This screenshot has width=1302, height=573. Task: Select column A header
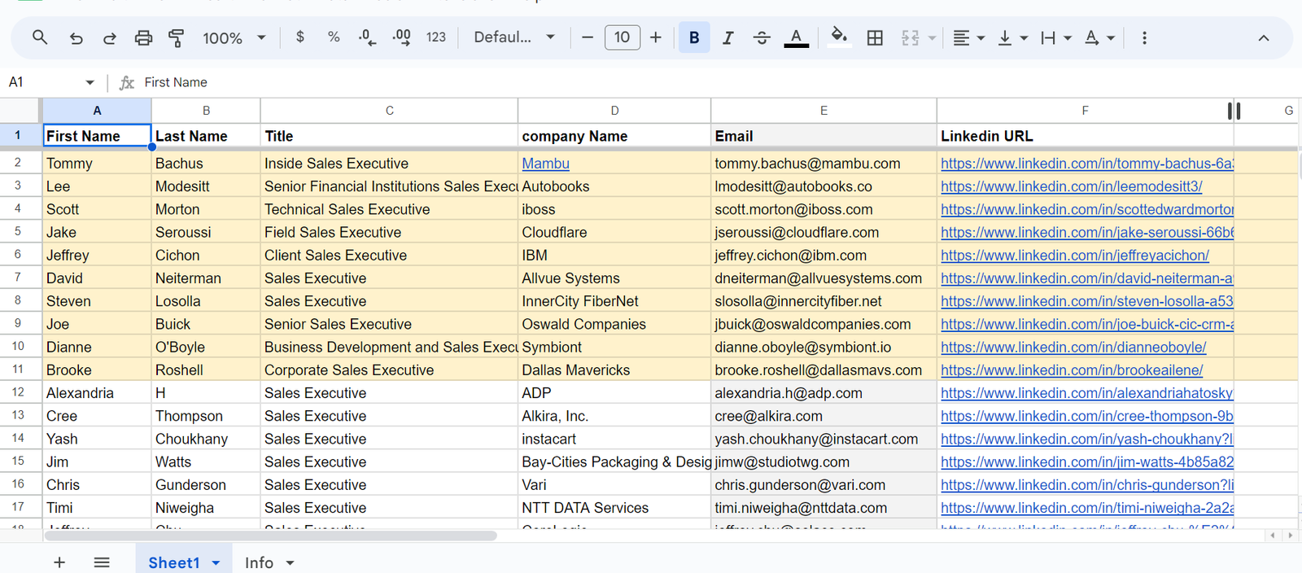click(x=97, y=111)
